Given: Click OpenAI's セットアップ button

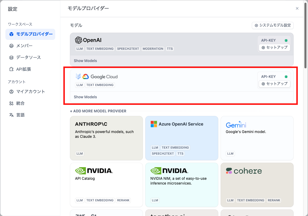Looking at the screenshot, I should 274,47.
